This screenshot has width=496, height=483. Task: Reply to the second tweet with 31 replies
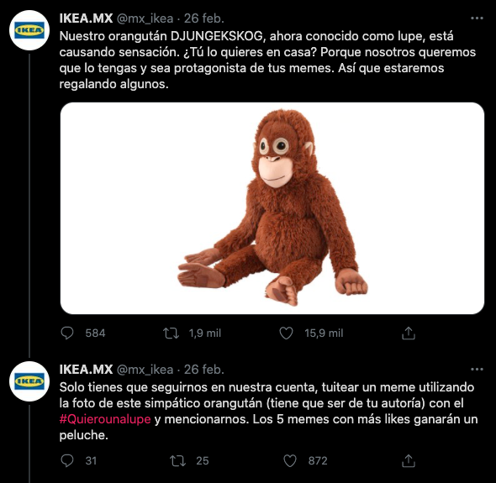coord(67,460)
